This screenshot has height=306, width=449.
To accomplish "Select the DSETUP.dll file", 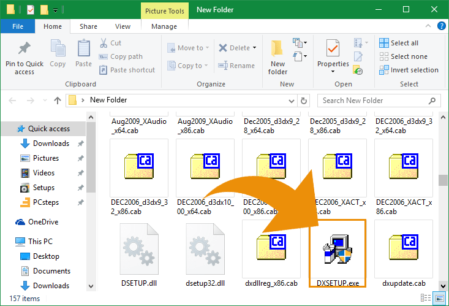I will (139, 254).
